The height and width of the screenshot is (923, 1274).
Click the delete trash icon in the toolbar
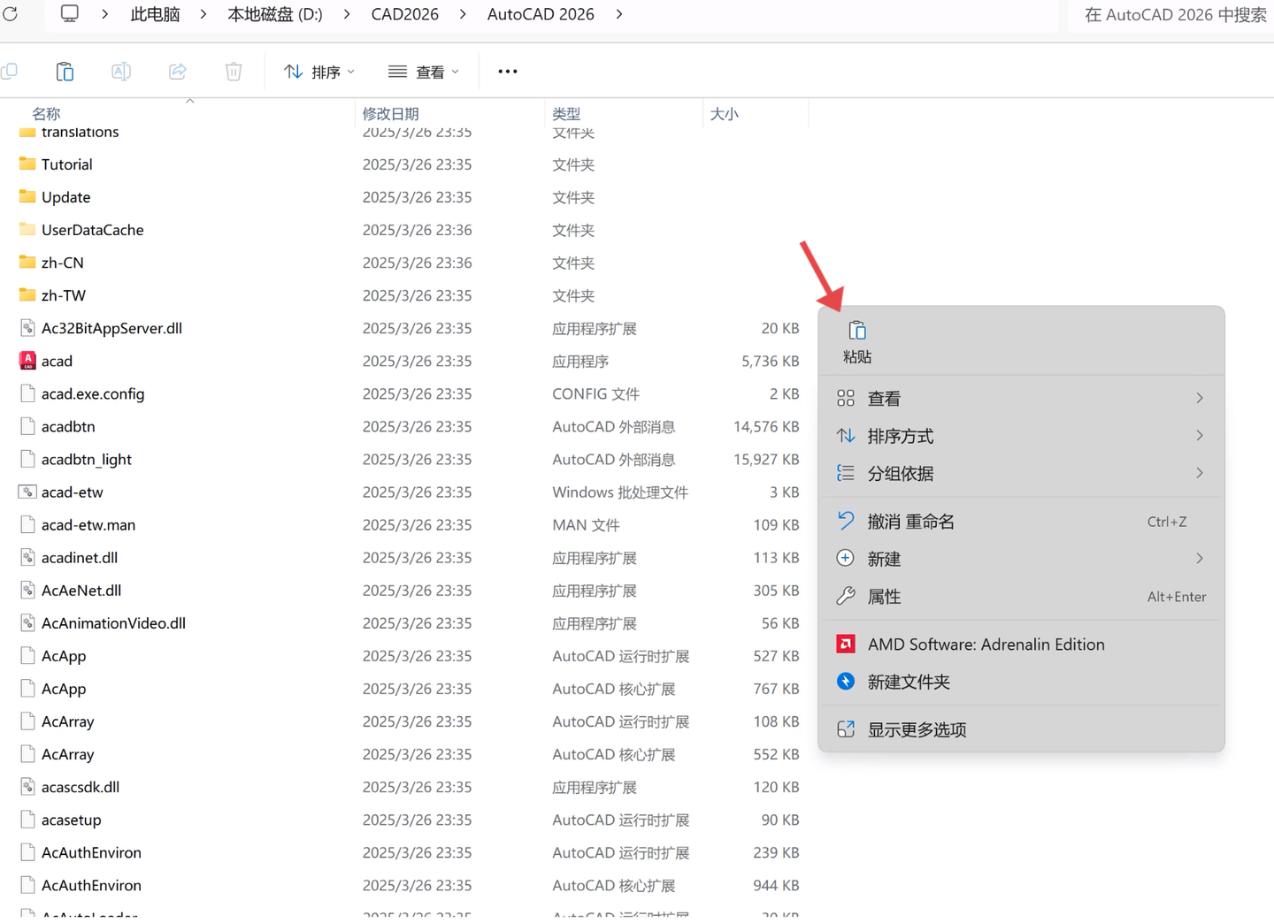pyautogui.click(x=234, y=72)
